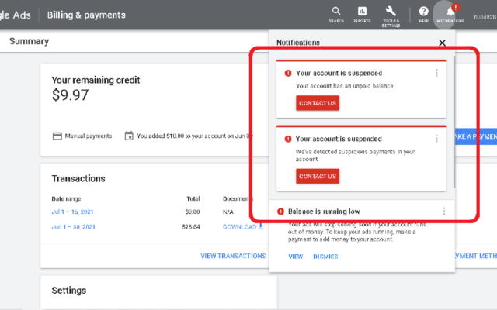
Task: Open the Help question mark icon
Action: 423,15
